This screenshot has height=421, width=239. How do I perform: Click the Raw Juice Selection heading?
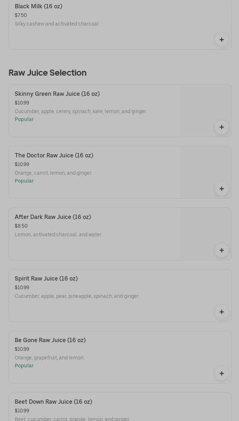tap(48, 73)
